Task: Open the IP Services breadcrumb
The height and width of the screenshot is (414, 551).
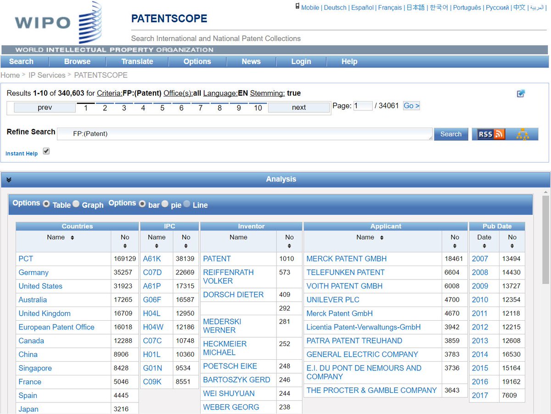Action: point(47,75)
